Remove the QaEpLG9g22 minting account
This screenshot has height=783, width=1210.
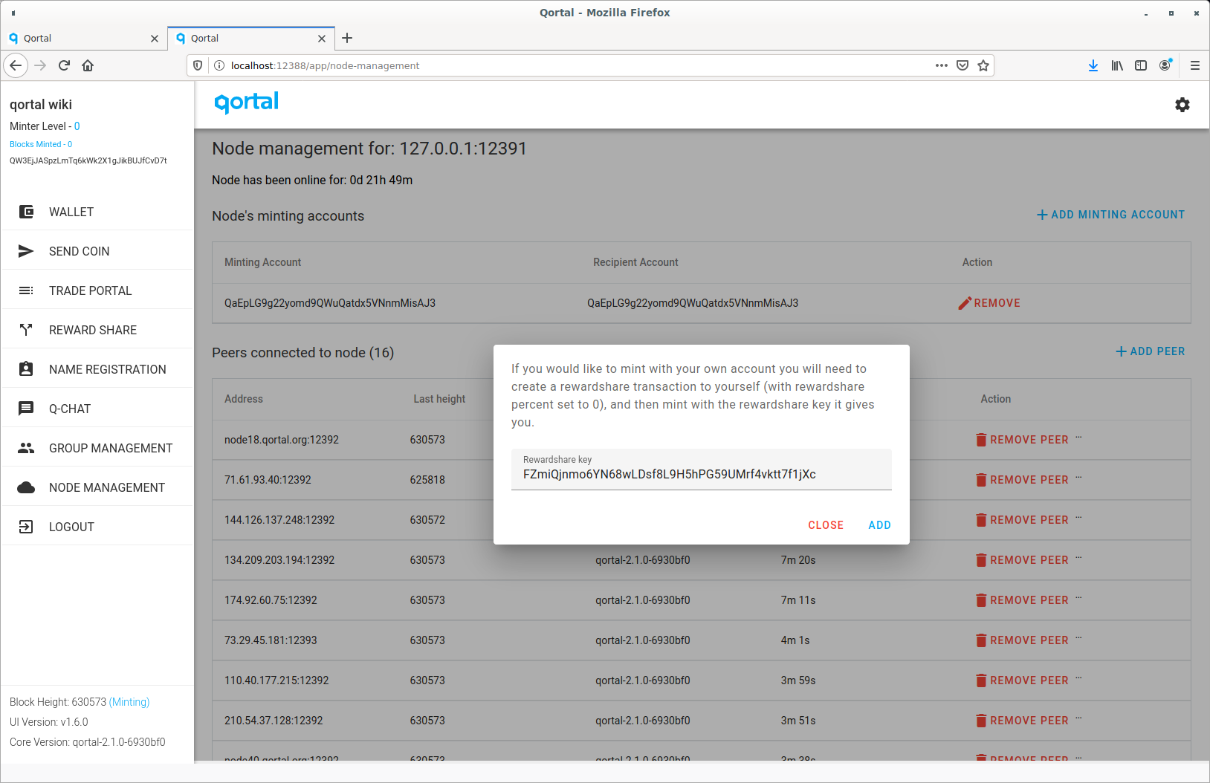point(989,303)
